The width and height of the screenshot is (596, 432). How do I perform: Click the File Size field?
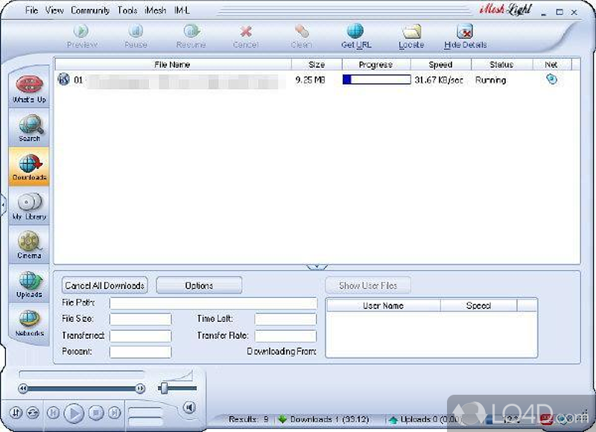pyautogui.click(x=141, y=319)
